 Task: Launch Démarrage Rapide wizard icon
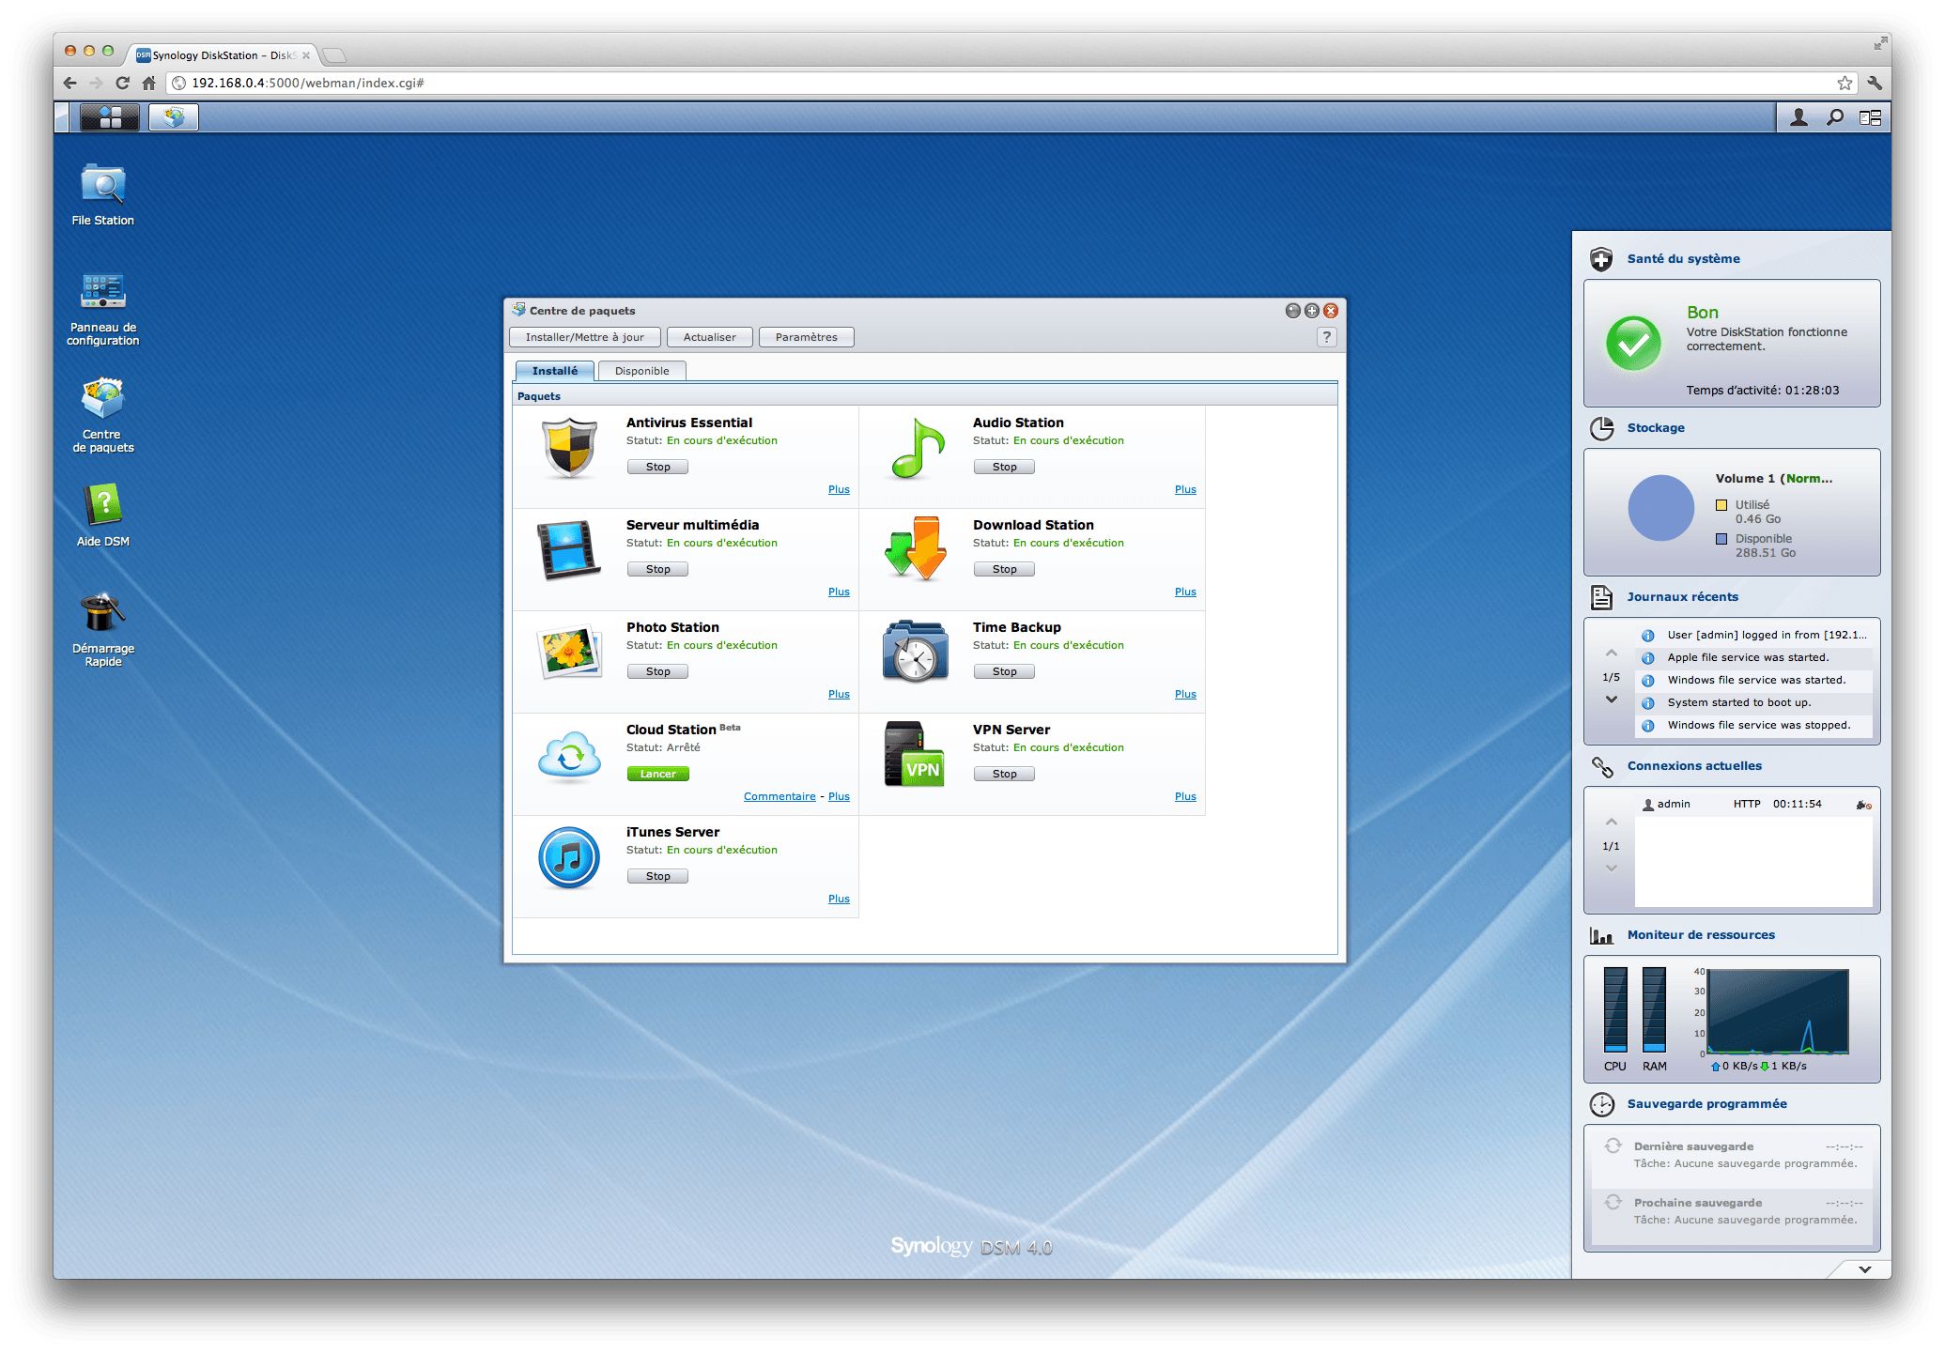point(102,614)
